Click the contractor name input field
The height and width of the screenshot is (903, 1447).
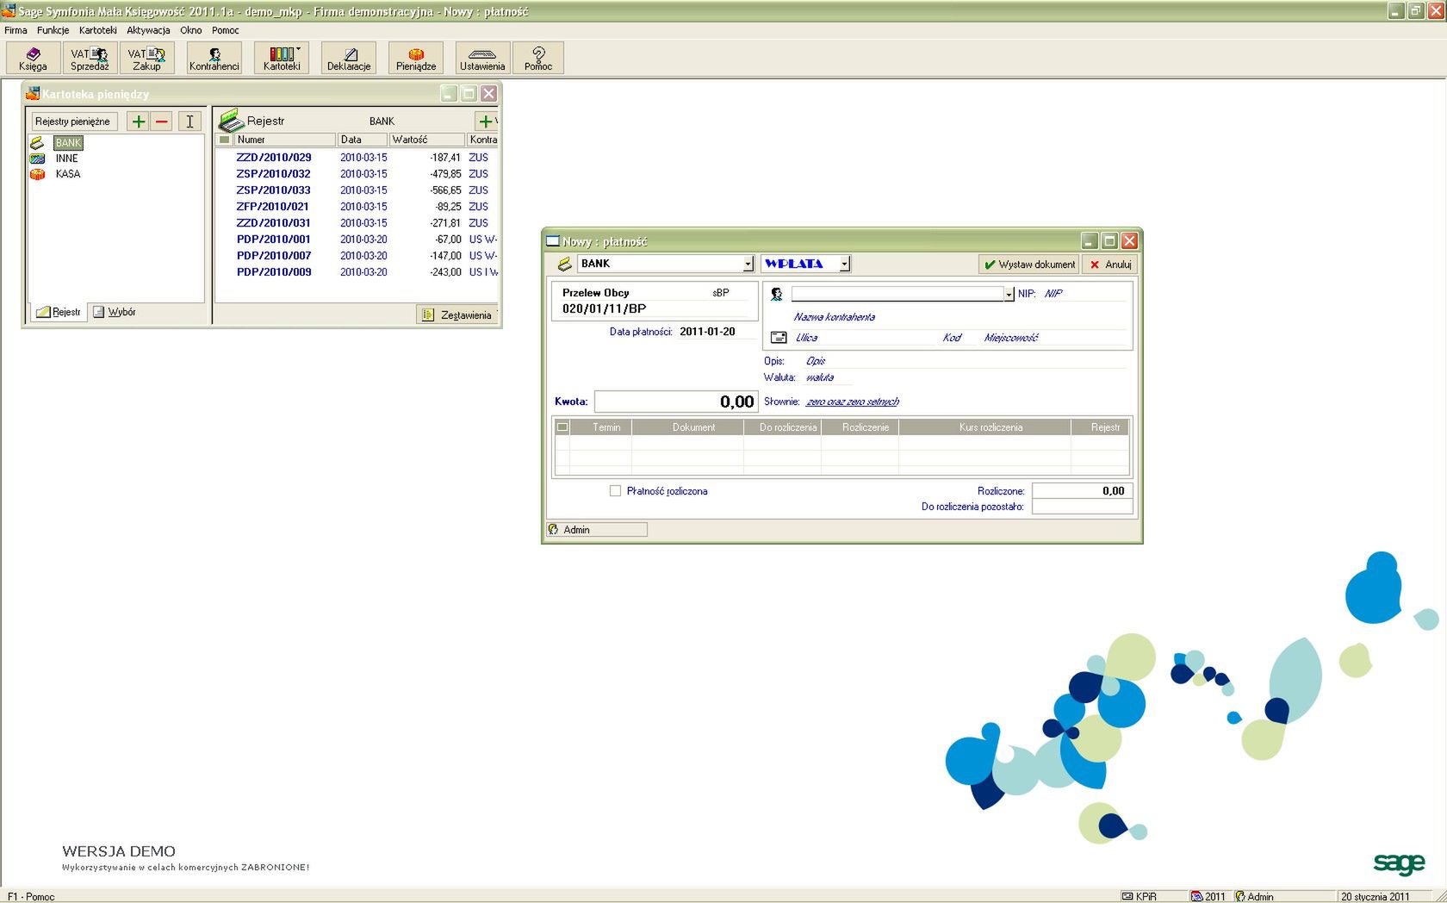coord(897,295)
